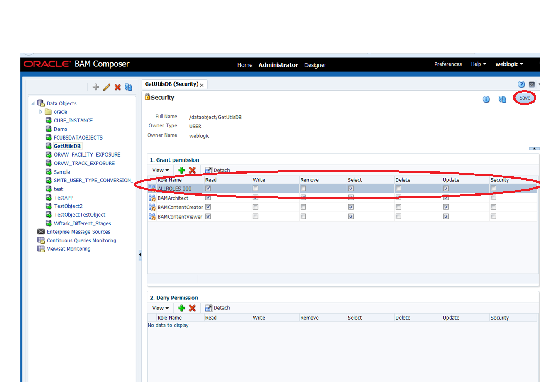Refresh the Data Objects navigation tree
540x382 pixels.
(128, 87)
